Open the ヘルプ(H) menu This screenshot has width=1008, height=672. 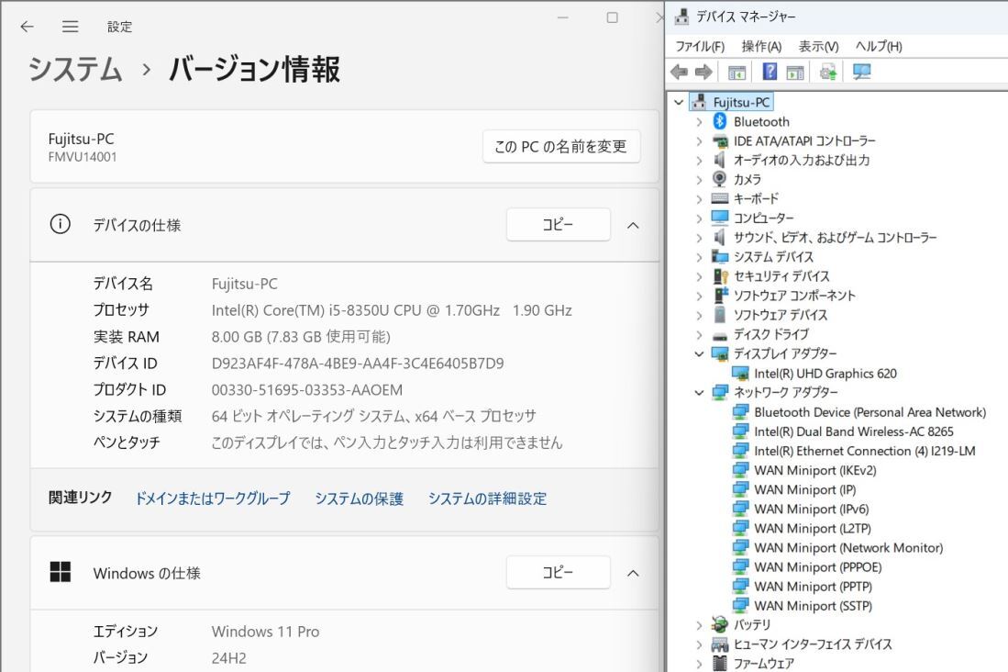tap(878, 46)
